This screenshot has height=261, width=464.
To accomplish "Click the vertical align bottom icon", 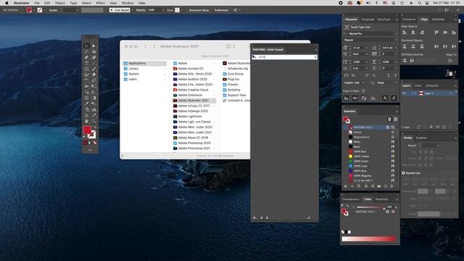I will point(454,32).
